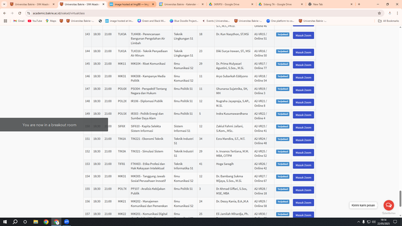Open the Green and Black Mi... bookmark
The width and height of the screenshot is (402, 226).
point(151,21)
